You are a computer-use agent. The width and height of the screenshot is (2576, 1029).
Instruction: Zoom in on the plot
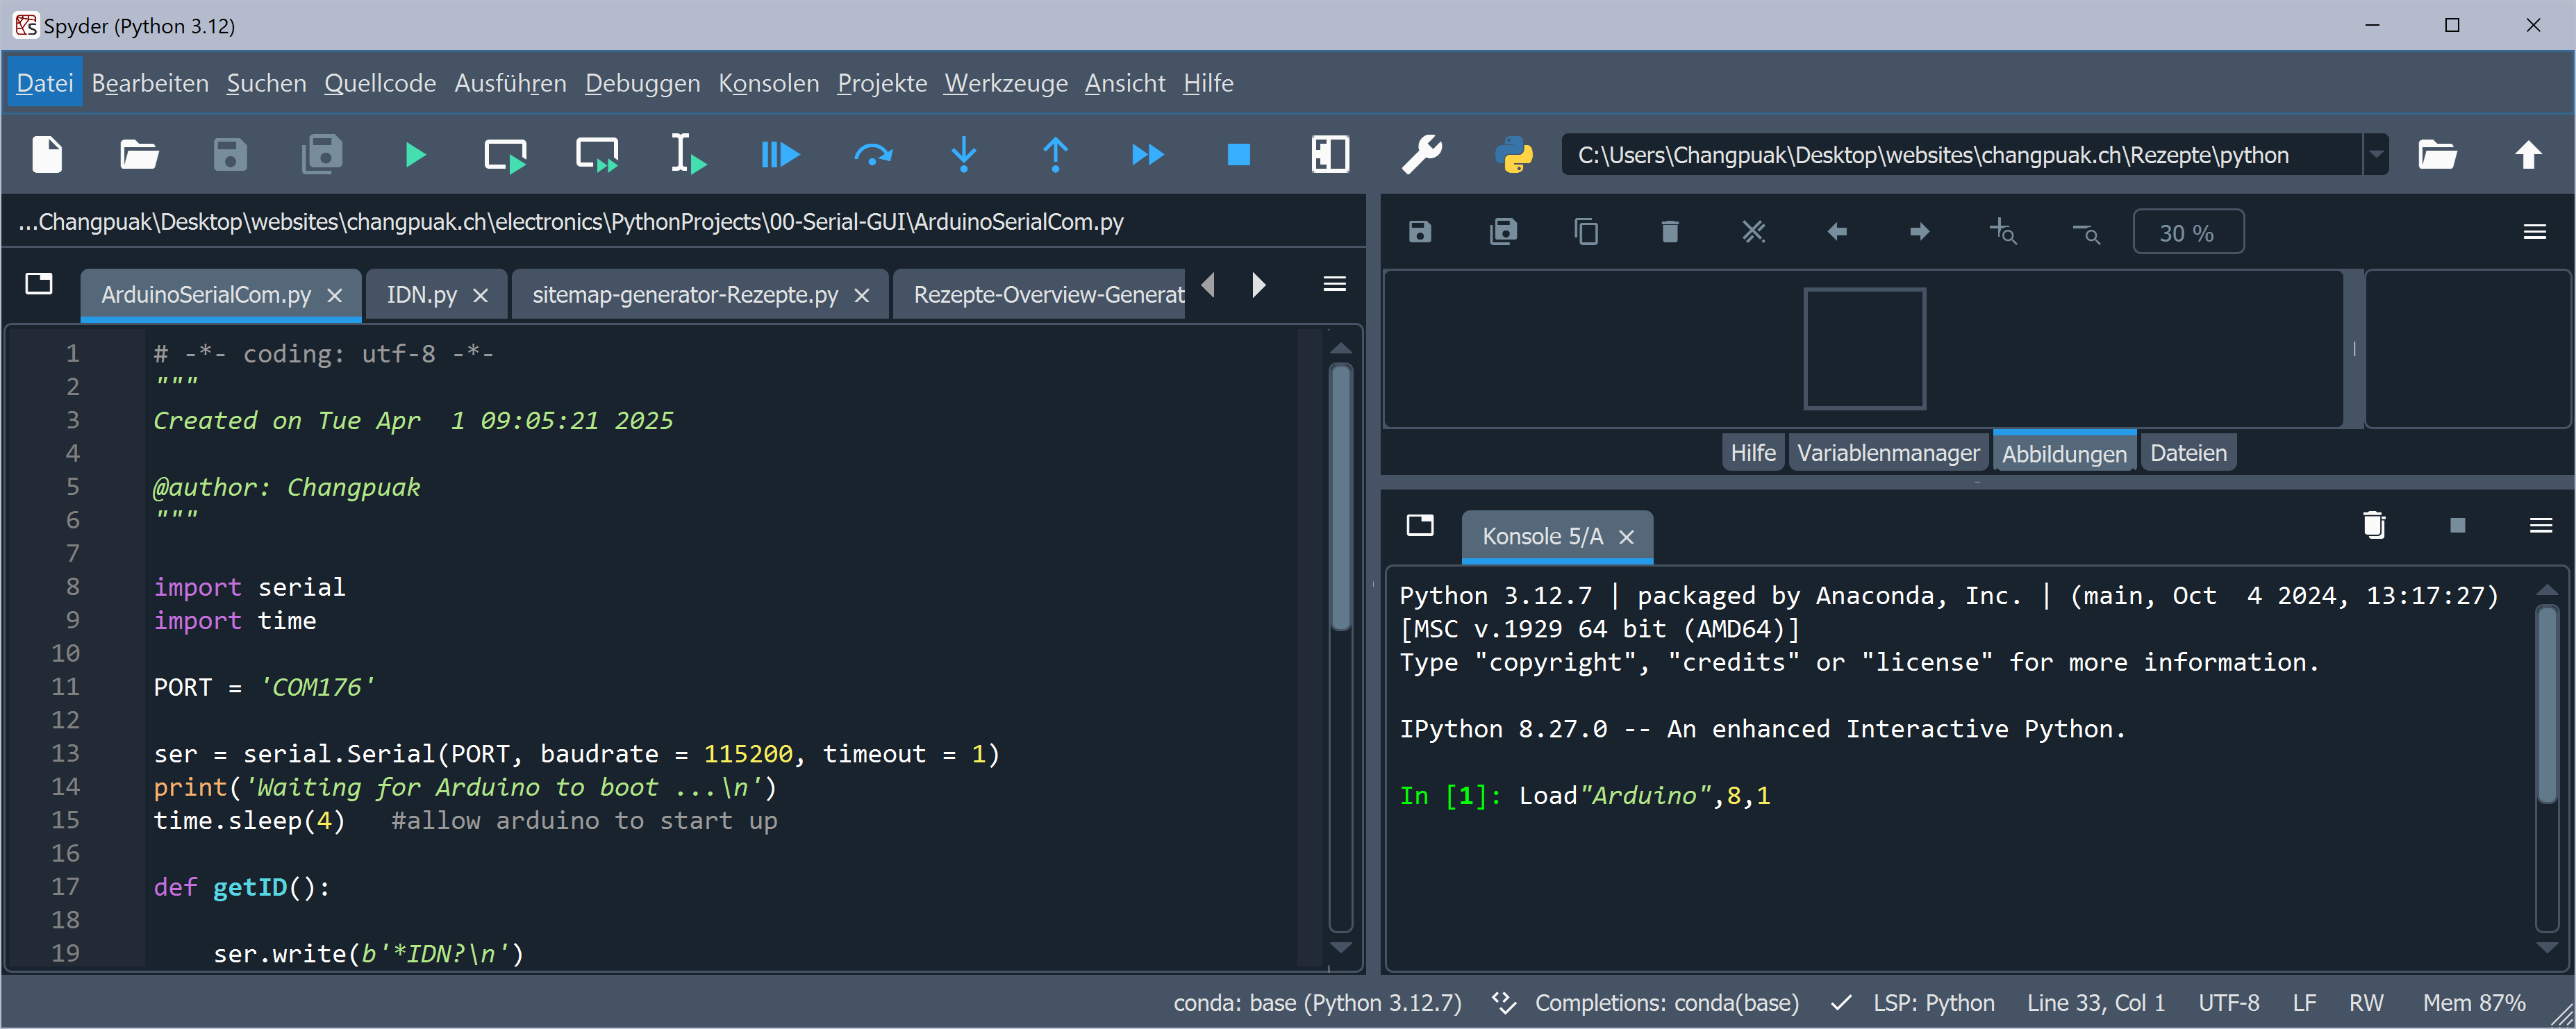coord(2002,233)
